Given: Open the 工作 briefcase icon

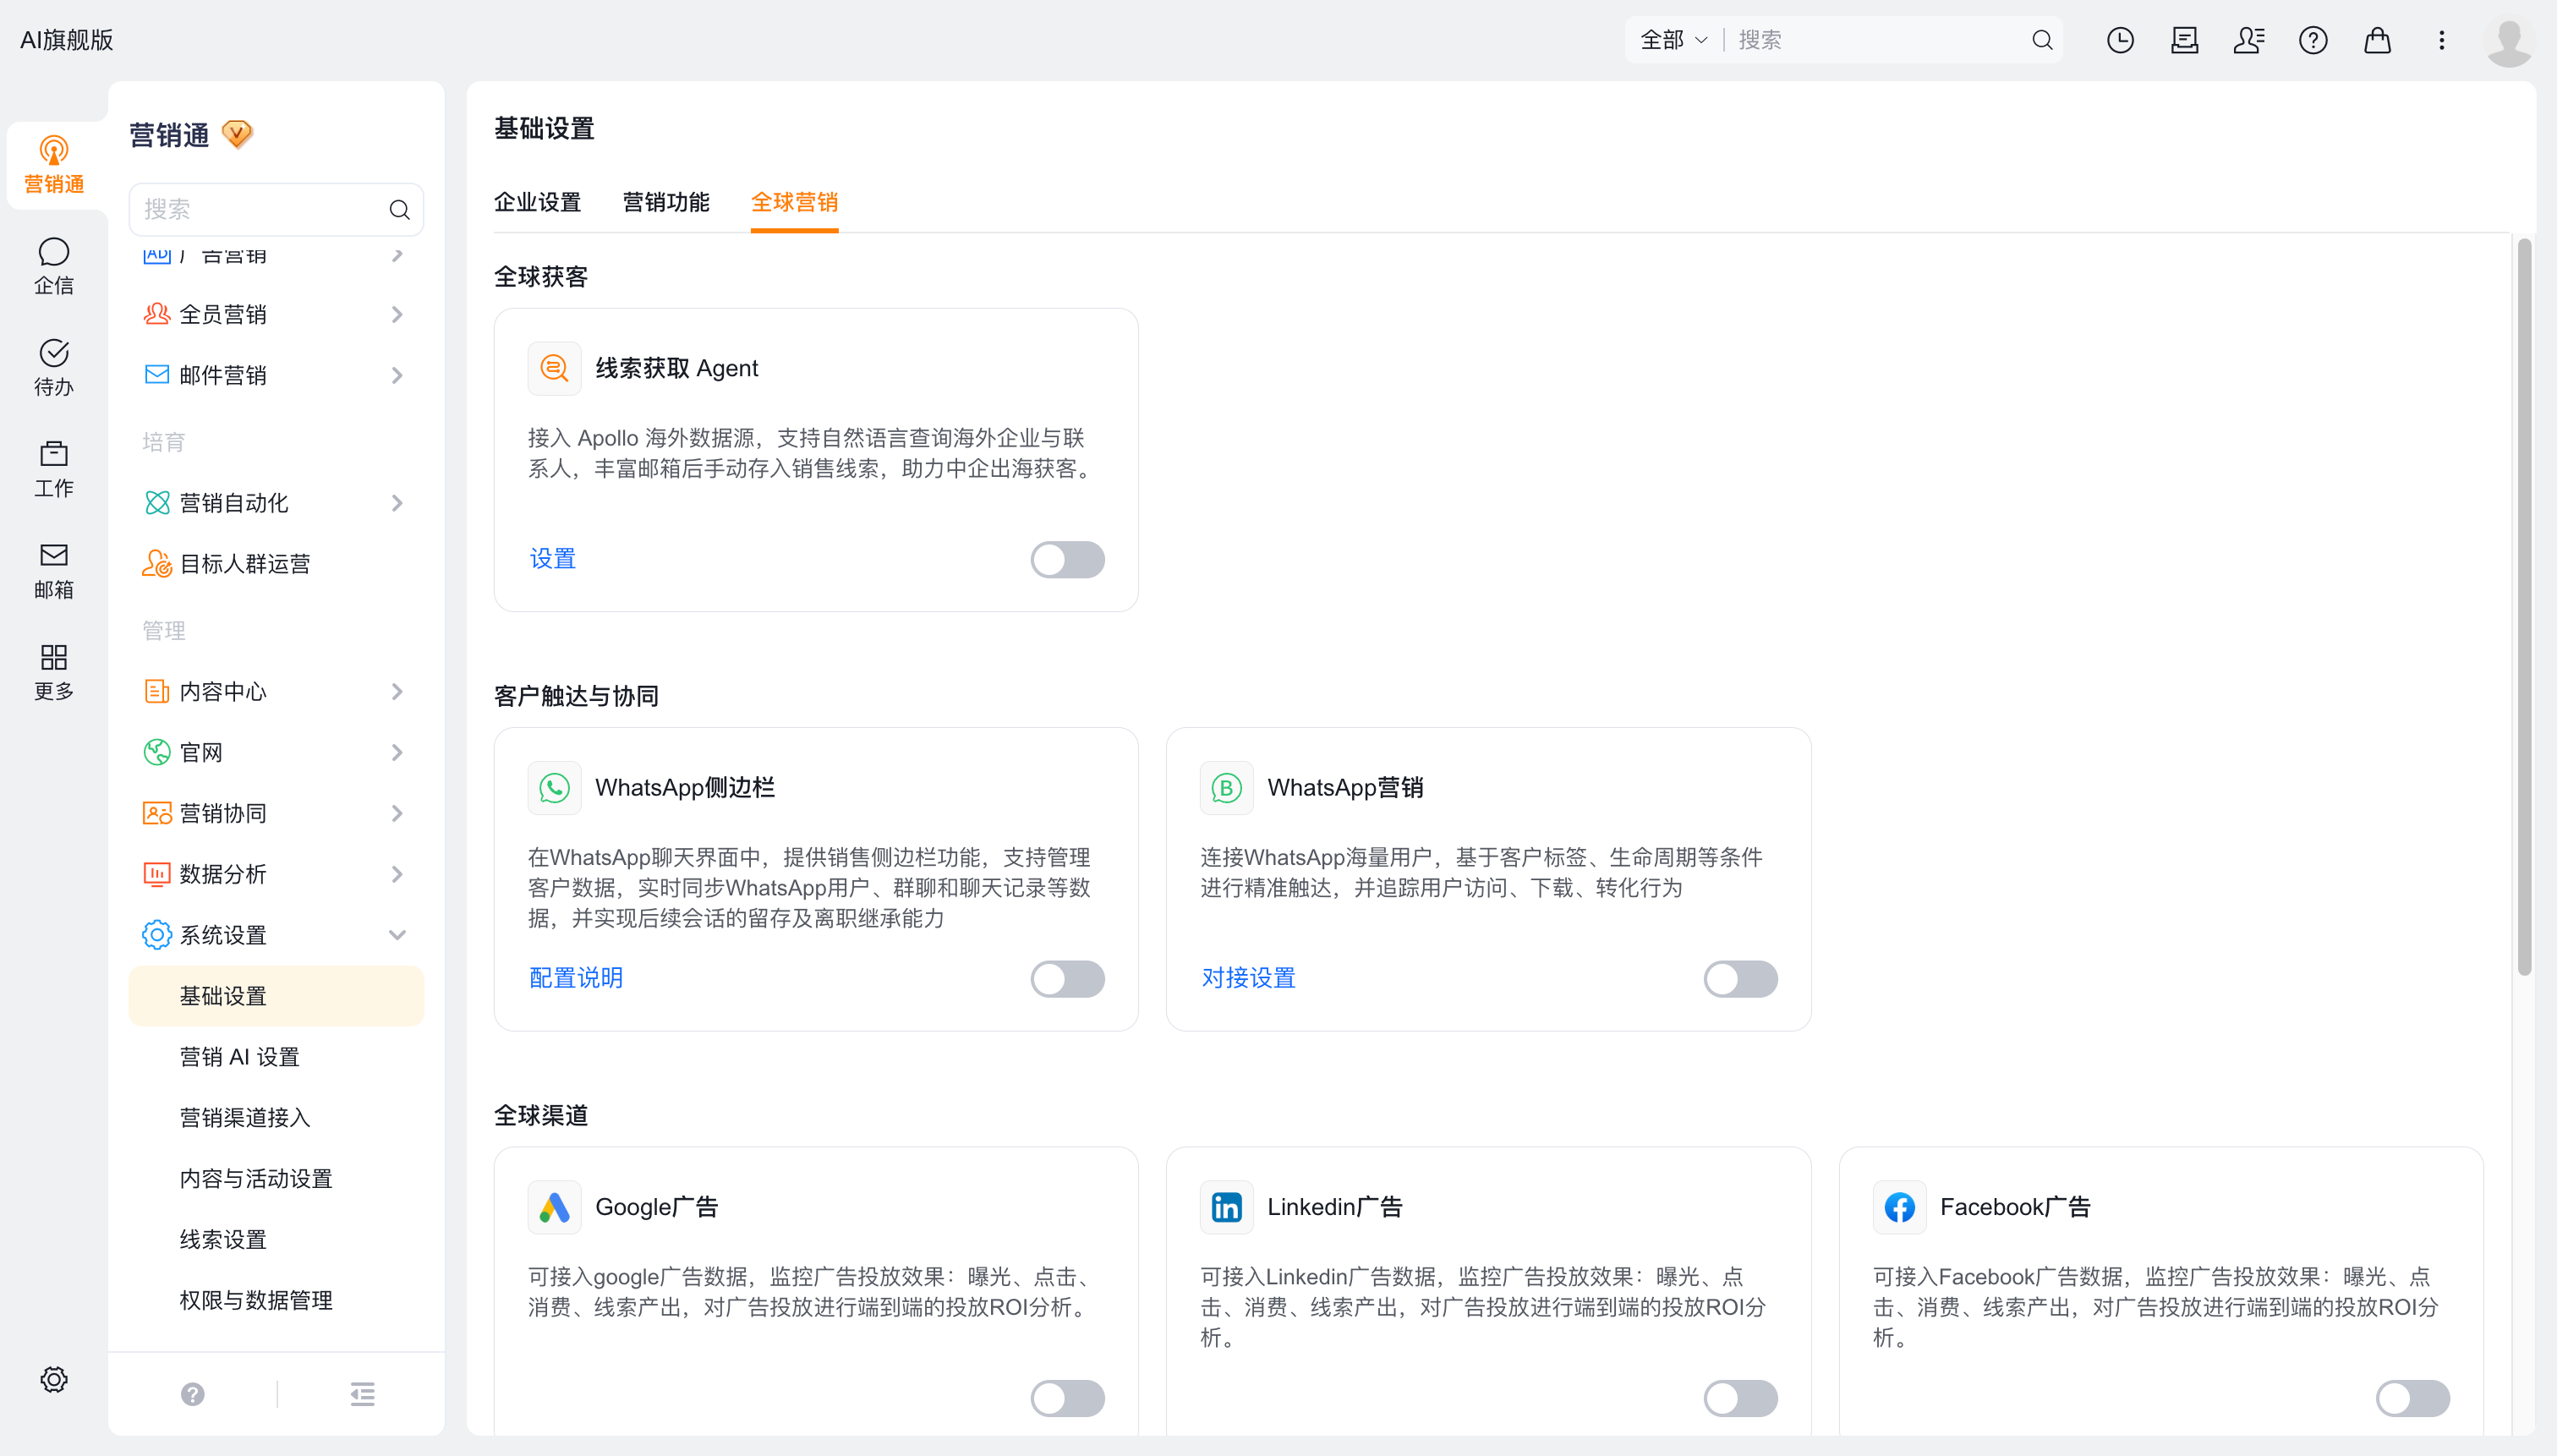Looking at the screenshot, I should pos(54,469).
